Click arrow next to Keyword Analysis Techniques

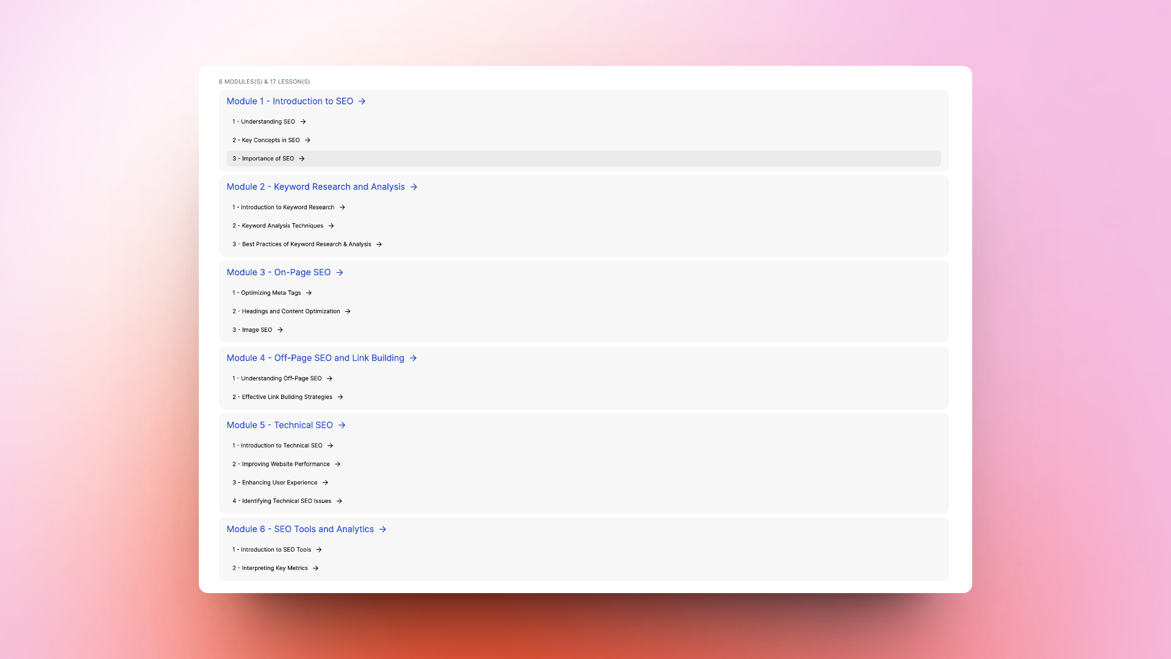point(331,226)
